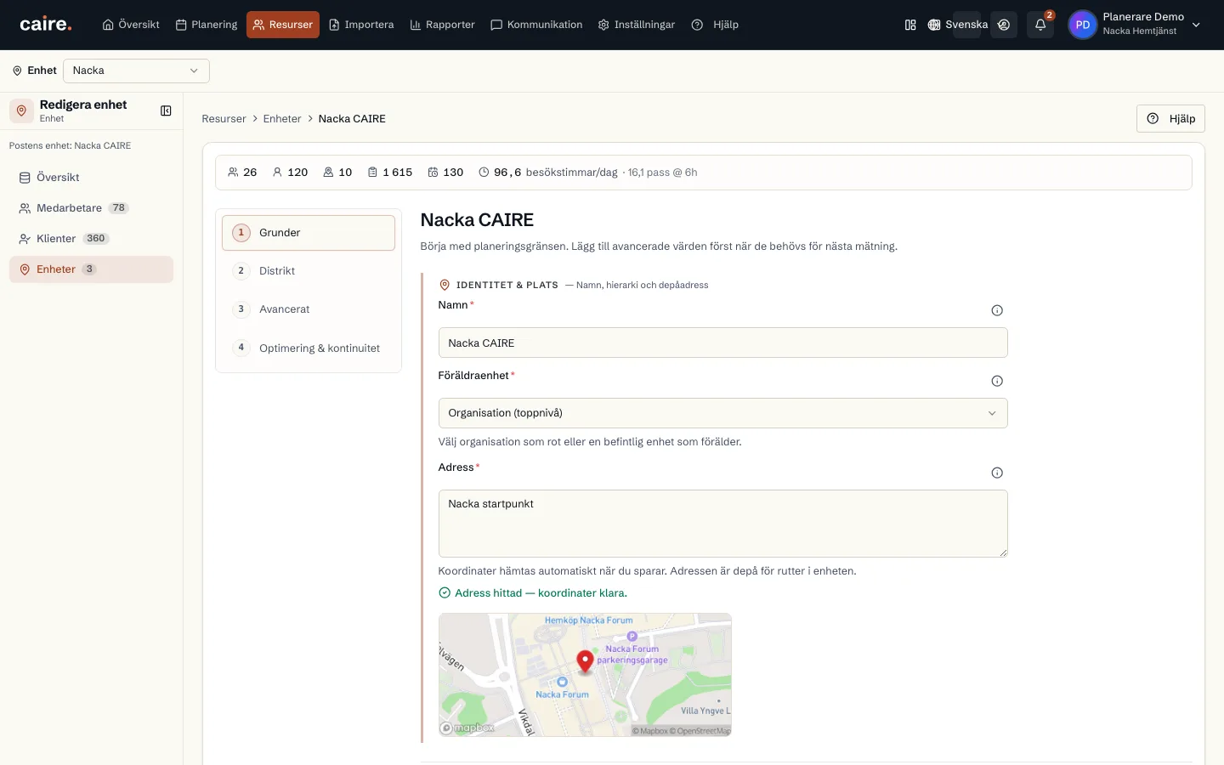Click the stat showing 10
The width and height of the screenshot is (1224, 765).
tap(337, 172)
